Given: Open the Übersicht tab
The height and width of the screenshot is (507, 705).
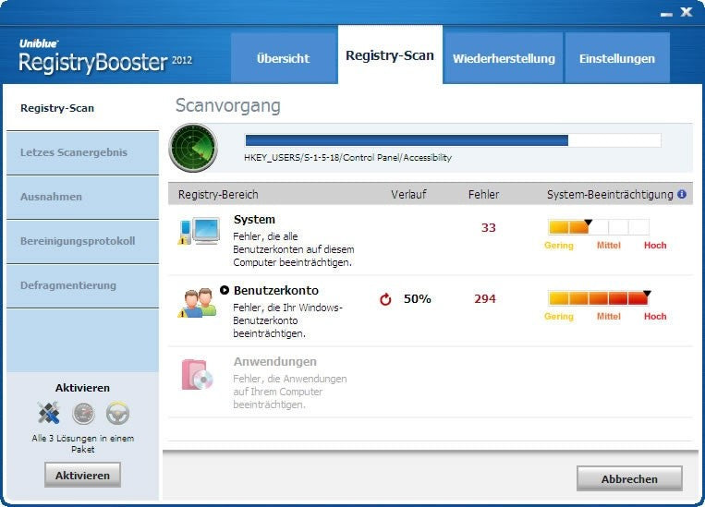Looking at the screenshot, I should 284,58.
